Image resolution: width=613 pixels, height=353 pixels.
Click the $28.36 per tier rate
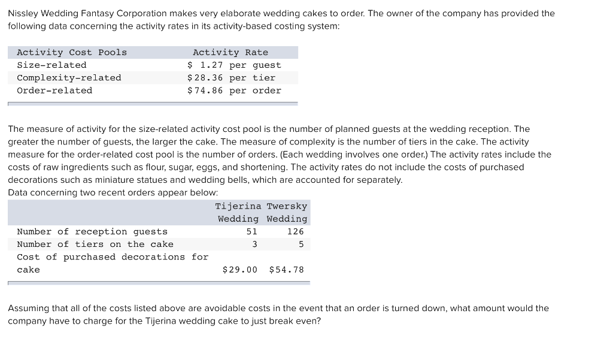click(231, 78)
